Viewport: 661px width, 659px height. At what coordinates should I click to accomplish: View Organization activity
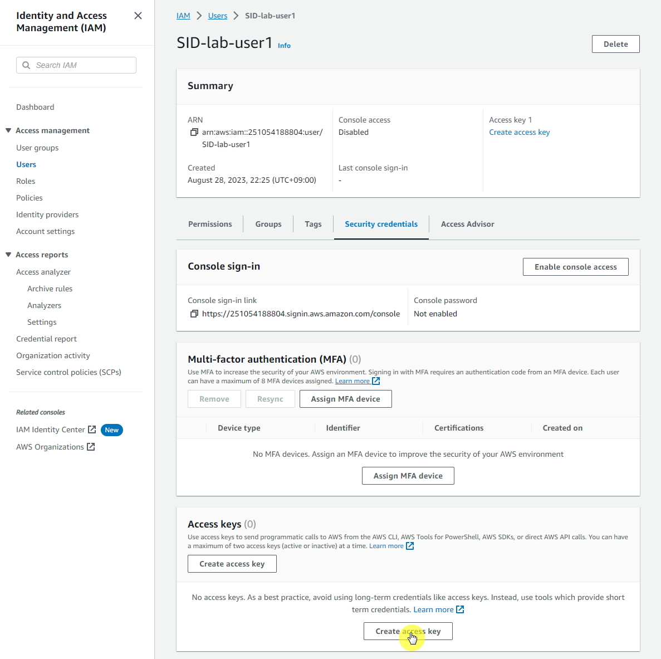pos(53,355)
